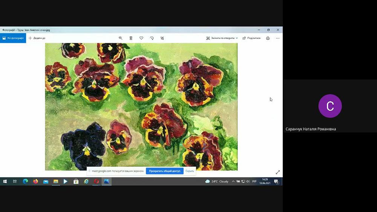Open the All photos view
The width and height of the screenshot is (377, 212).
coord(13,38)
